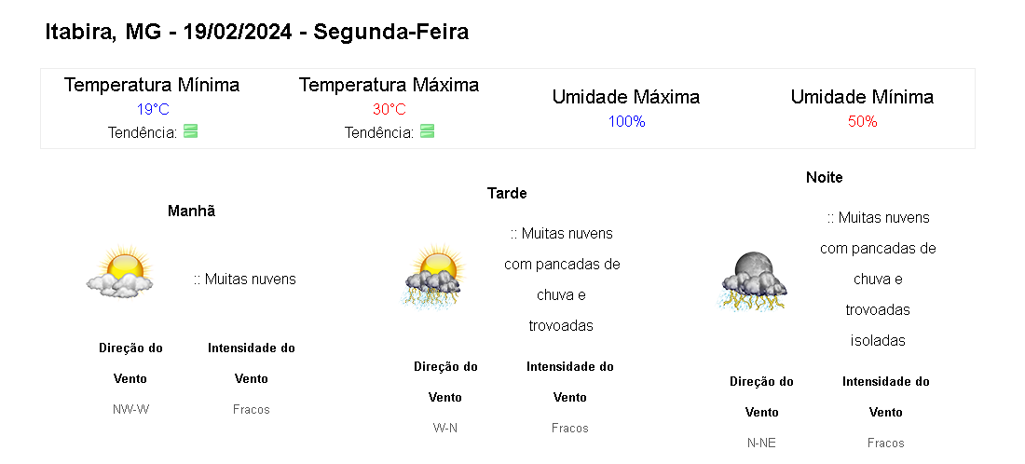Click the morning 'Muitas nuvens' description
The height and width of the screenshot is (464, 1025).
pos(245,279)
